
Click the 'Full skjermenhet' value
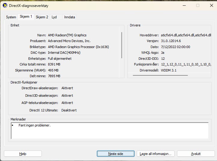coord(60,59)
